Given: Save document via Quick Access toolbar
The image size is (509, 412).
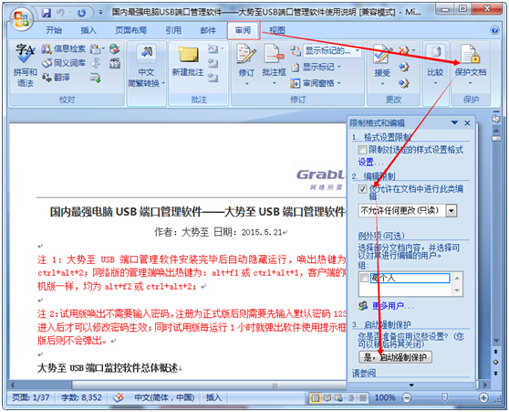Looking at the screenshot, I should coord(47,13).
